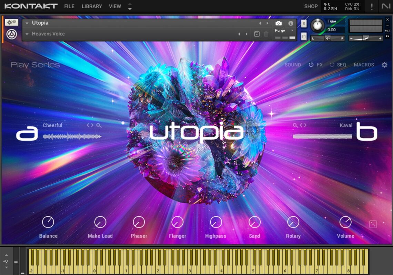Collapse the Utopia instrument header
393x275 pixels.
pos(27,23)
